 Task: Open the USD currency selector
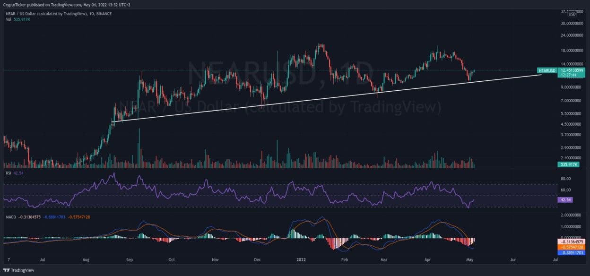[x=572, y=14]
